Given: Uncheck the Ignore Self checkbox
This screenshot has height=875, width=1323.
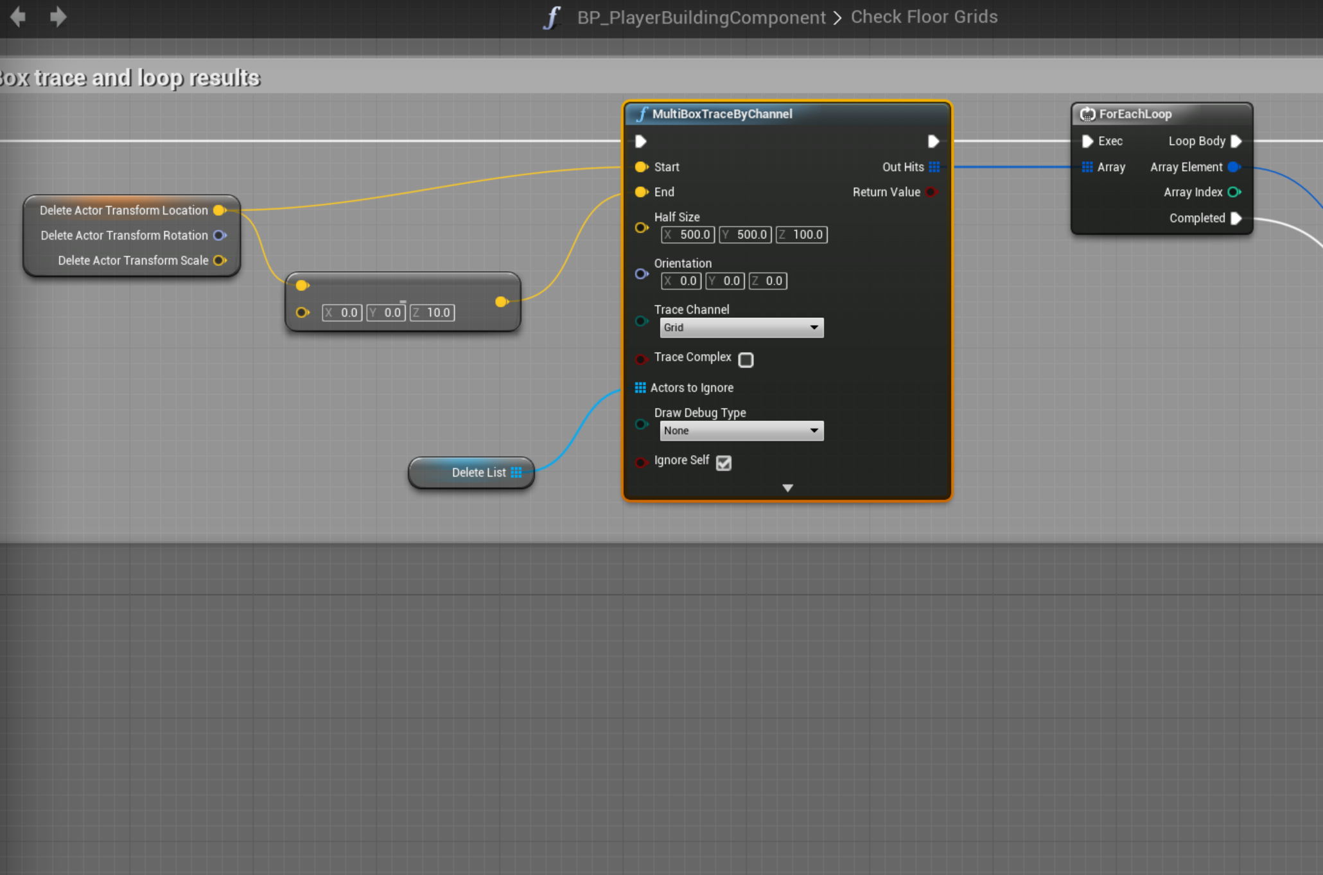Looking at the screenshot, I should click(724, 463).
